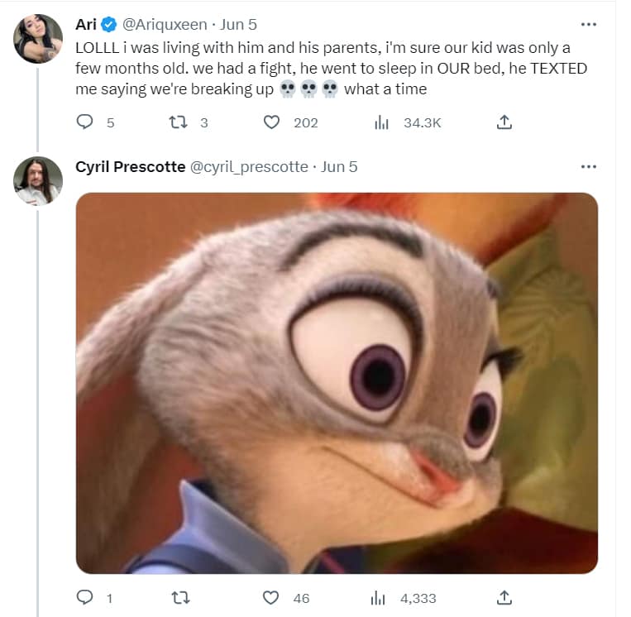Retweet Ari's tweet
Screen dimensions: 631x617
click(x=177, y=122)
